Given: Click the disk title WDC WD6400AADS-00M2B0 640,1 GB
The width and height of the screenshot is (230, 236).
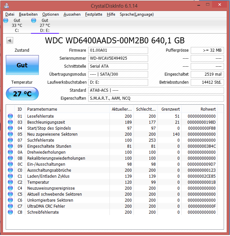Looking at the screenshot, I should click(x=115, y=40).
